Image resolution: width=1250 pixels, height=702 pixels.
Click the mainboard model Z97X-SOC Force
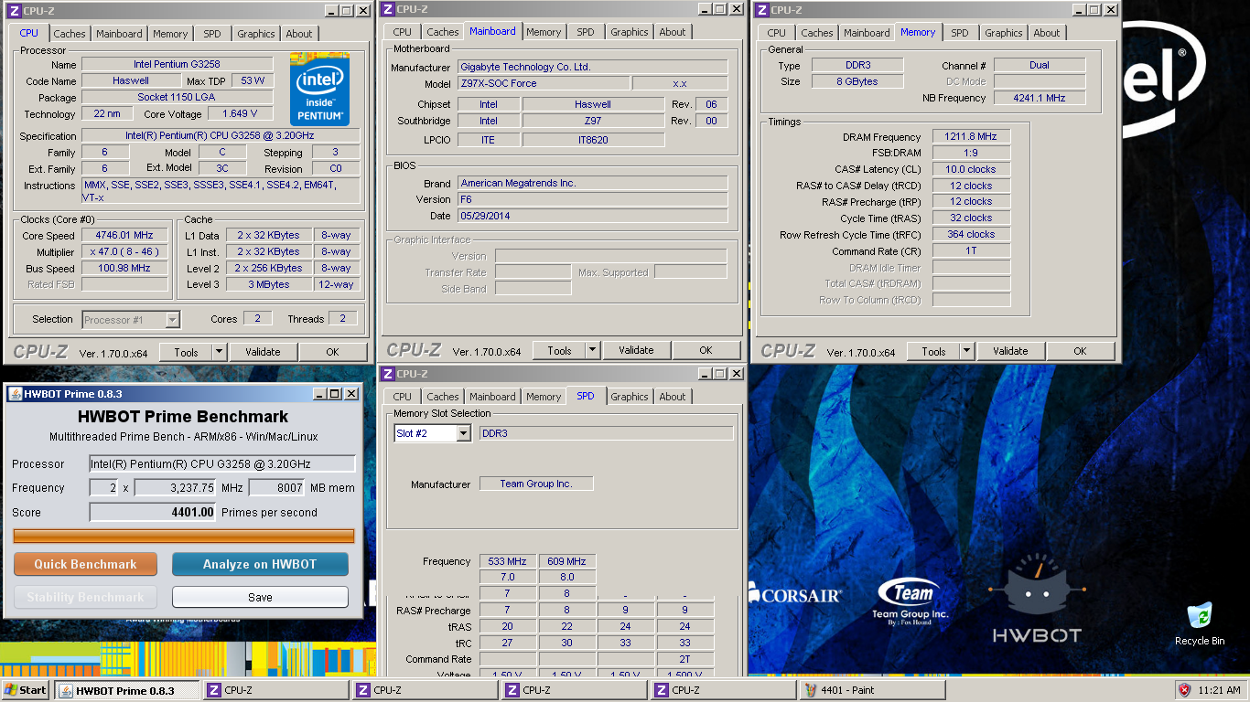click(543, 83)
